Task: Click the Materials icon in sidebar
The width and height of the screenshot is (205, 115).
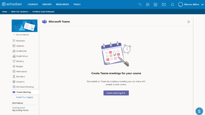Action: [14, 40]
